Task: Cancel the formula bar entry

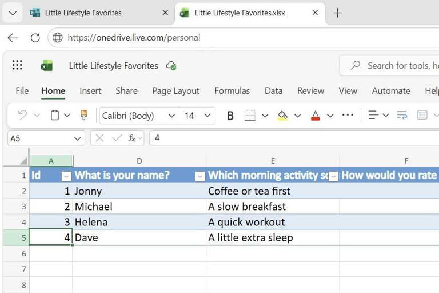Action: (99, 138)
